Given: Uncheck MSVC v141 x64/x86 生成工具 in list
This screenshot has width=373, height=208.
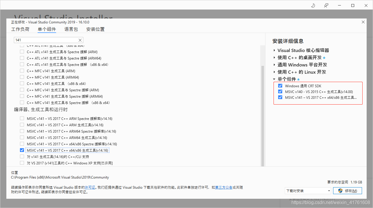Looking at the screenshot, I should click(22, 150).
